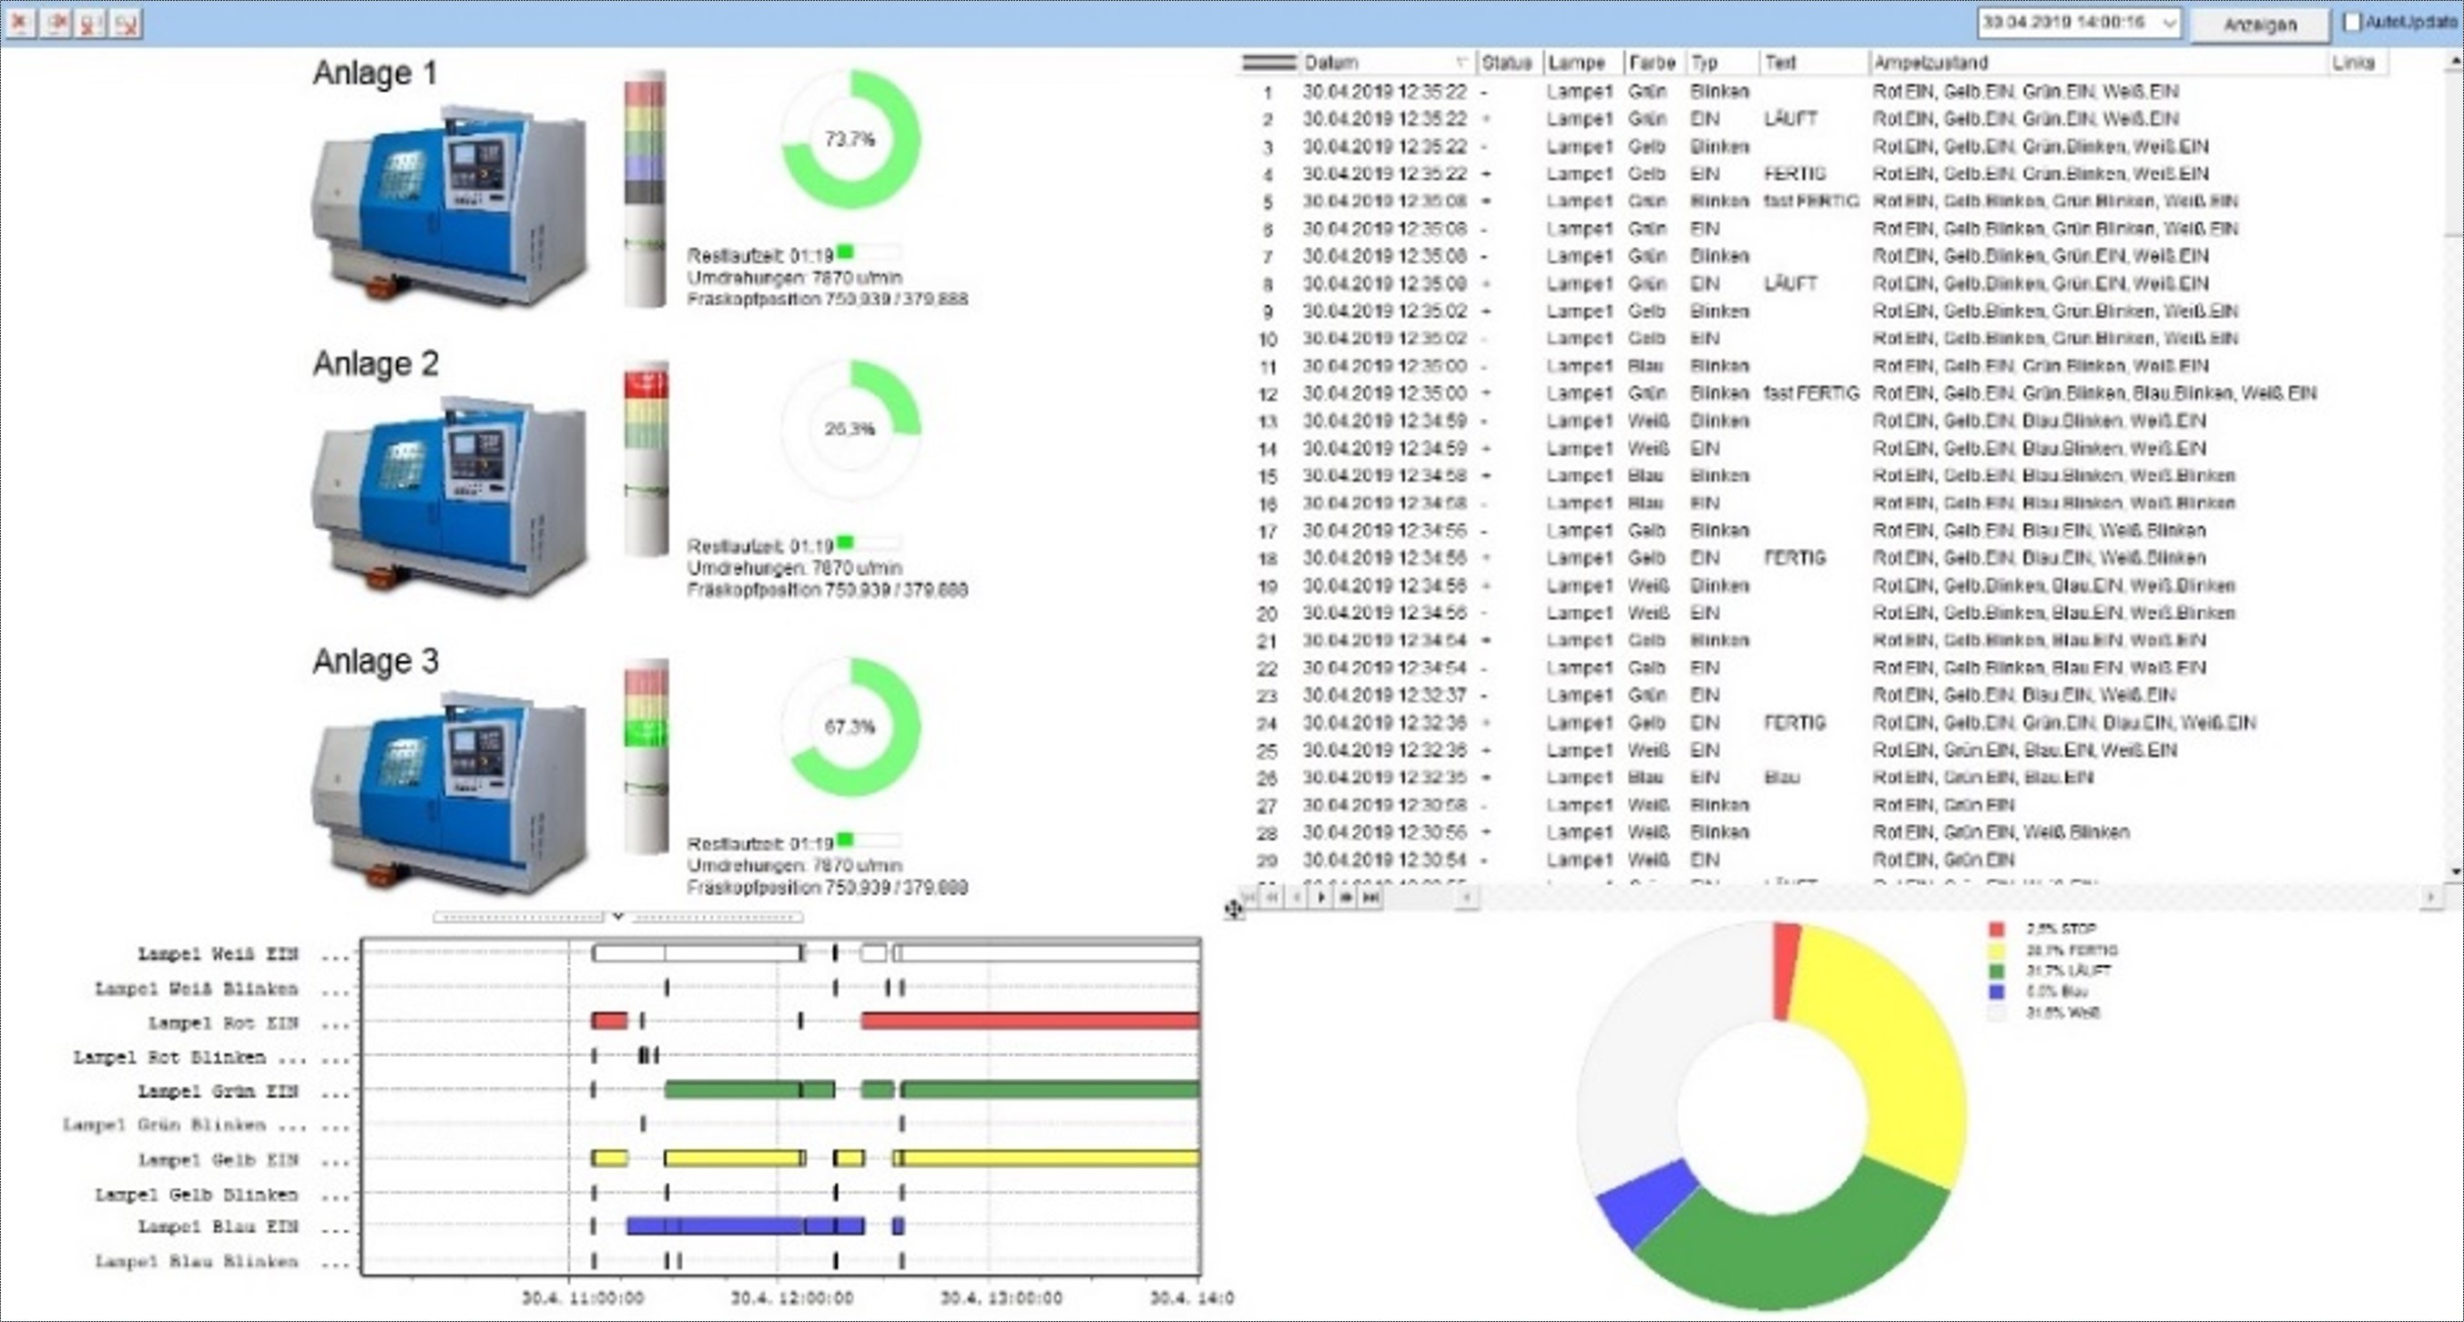This screenshot has width=2464, height=1322.
Task: Click the previous record arrow below the table
Action: [x=1296, y=898]
